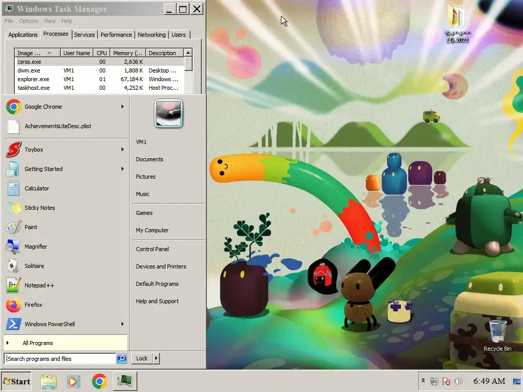Click process list scrollbar up arrow
Screen dimensions: 523x392
tap(188, 53)
